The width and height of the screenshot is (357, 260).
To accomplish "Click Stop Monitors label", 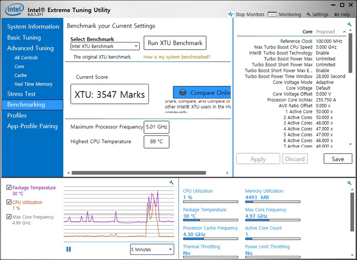I will [250, 14].
